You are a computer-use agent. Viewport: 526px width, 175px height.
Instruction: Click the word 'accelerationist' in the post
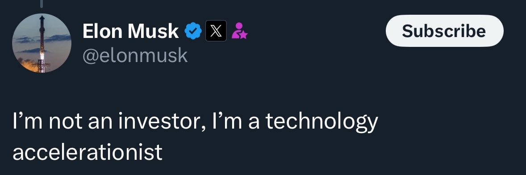pos(88,152)
